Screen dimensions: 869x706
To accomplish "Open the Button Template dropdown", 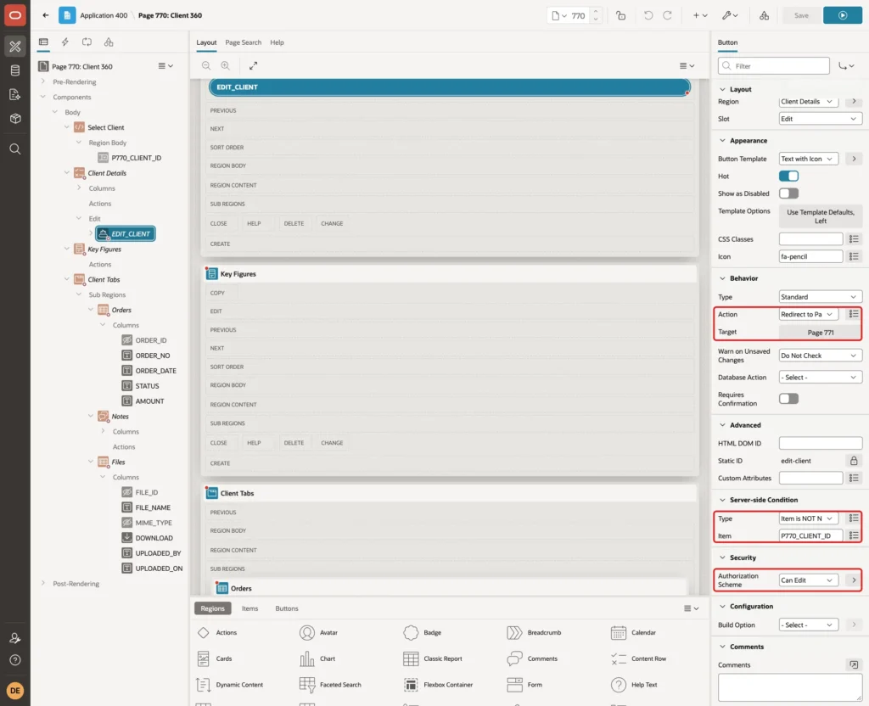I will [x=809, y=159].
